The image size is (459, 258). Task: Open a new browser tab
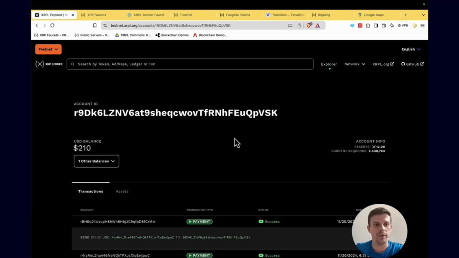[405, 15]
